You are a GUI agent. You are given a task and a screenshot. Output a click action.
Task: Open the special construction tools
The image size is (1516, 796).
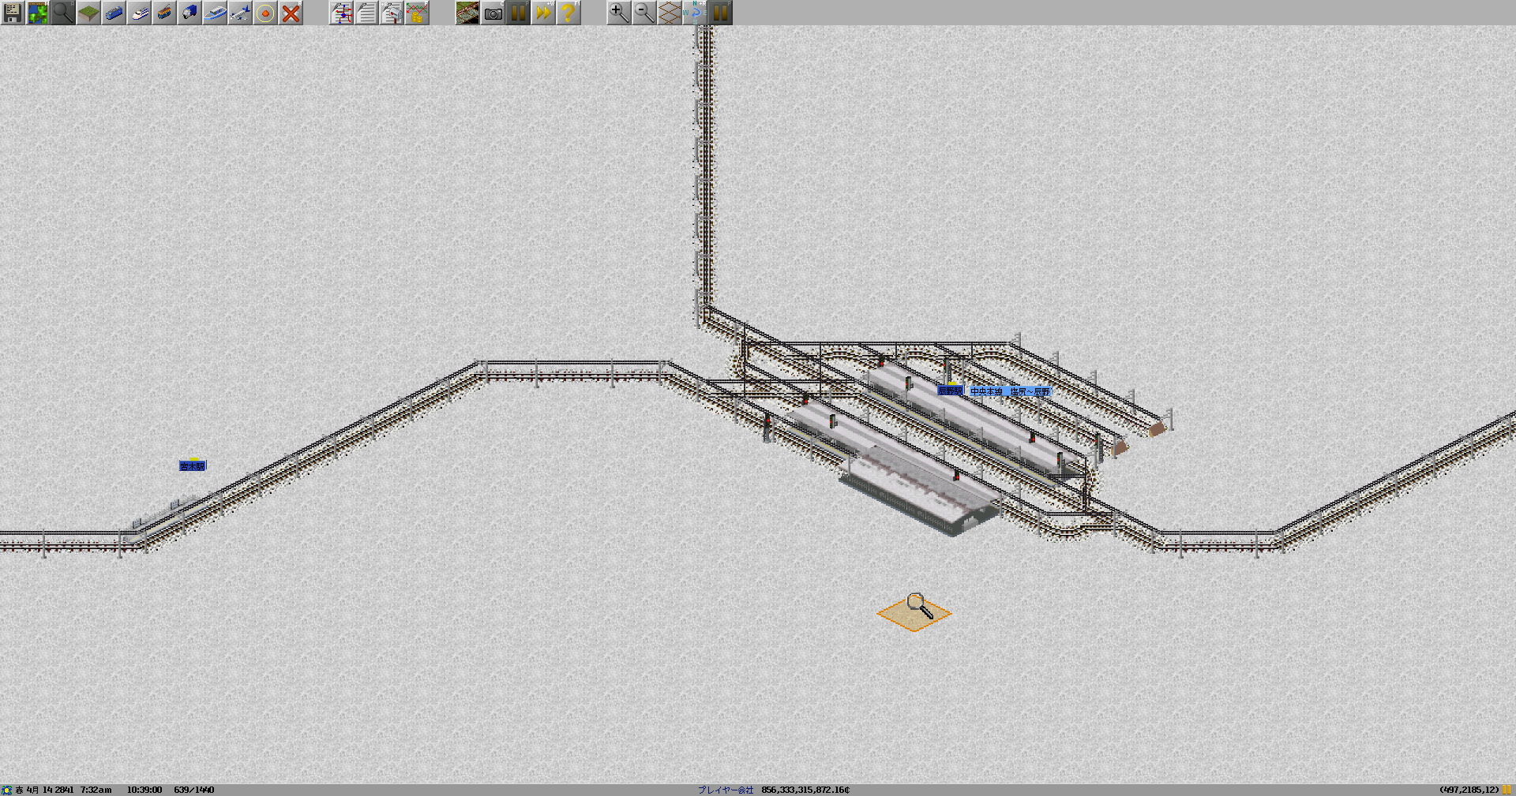tap(265, 13)
